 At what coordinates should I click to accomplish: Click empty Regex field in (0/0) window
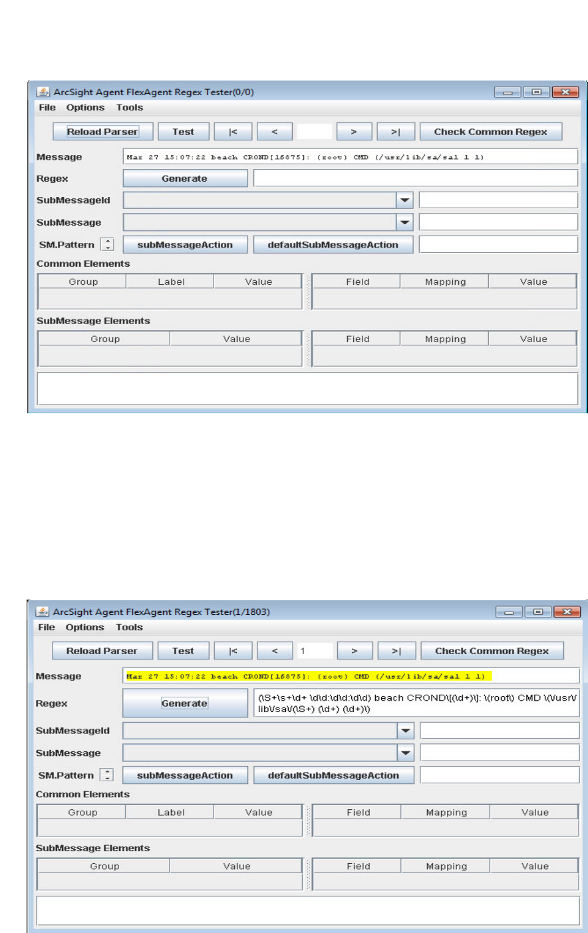[x=416, y=178]
